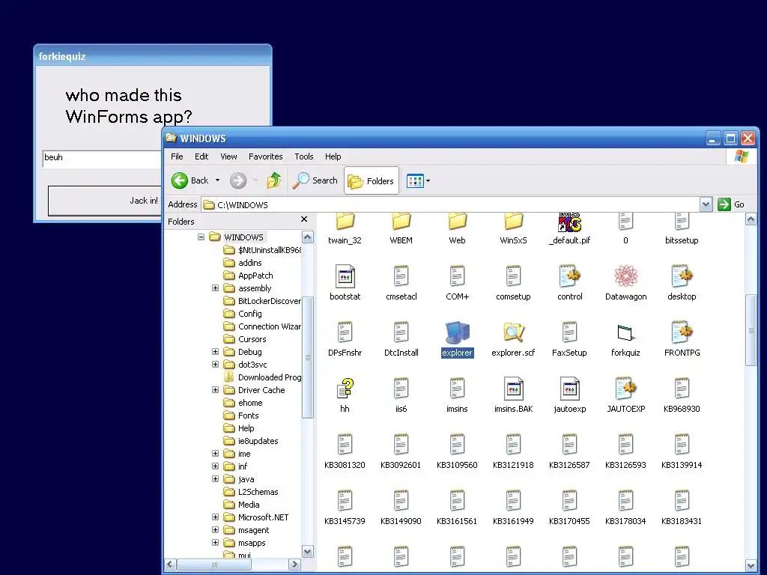Open the File menu
Viewport: 767px width, 575px height.
coord(177,156)
